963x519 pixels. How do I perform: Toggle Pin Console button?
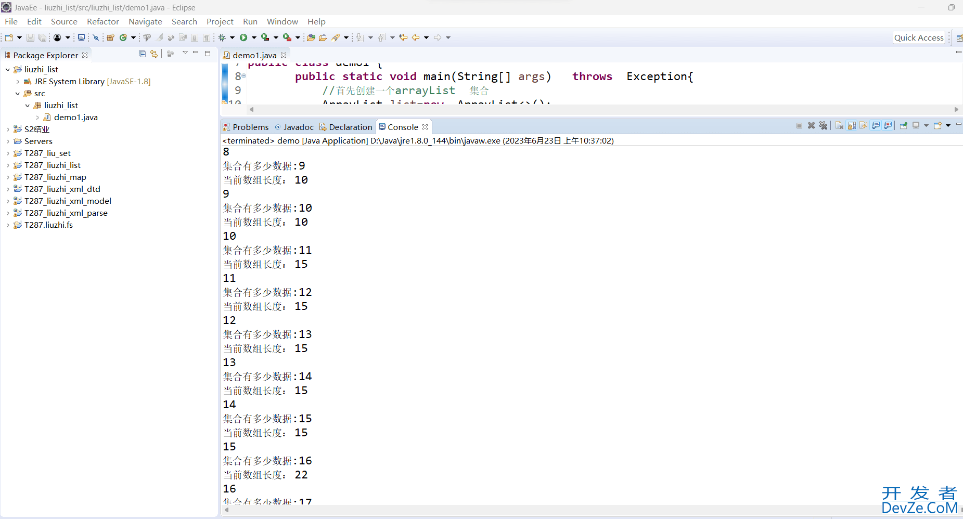[904, 125]
